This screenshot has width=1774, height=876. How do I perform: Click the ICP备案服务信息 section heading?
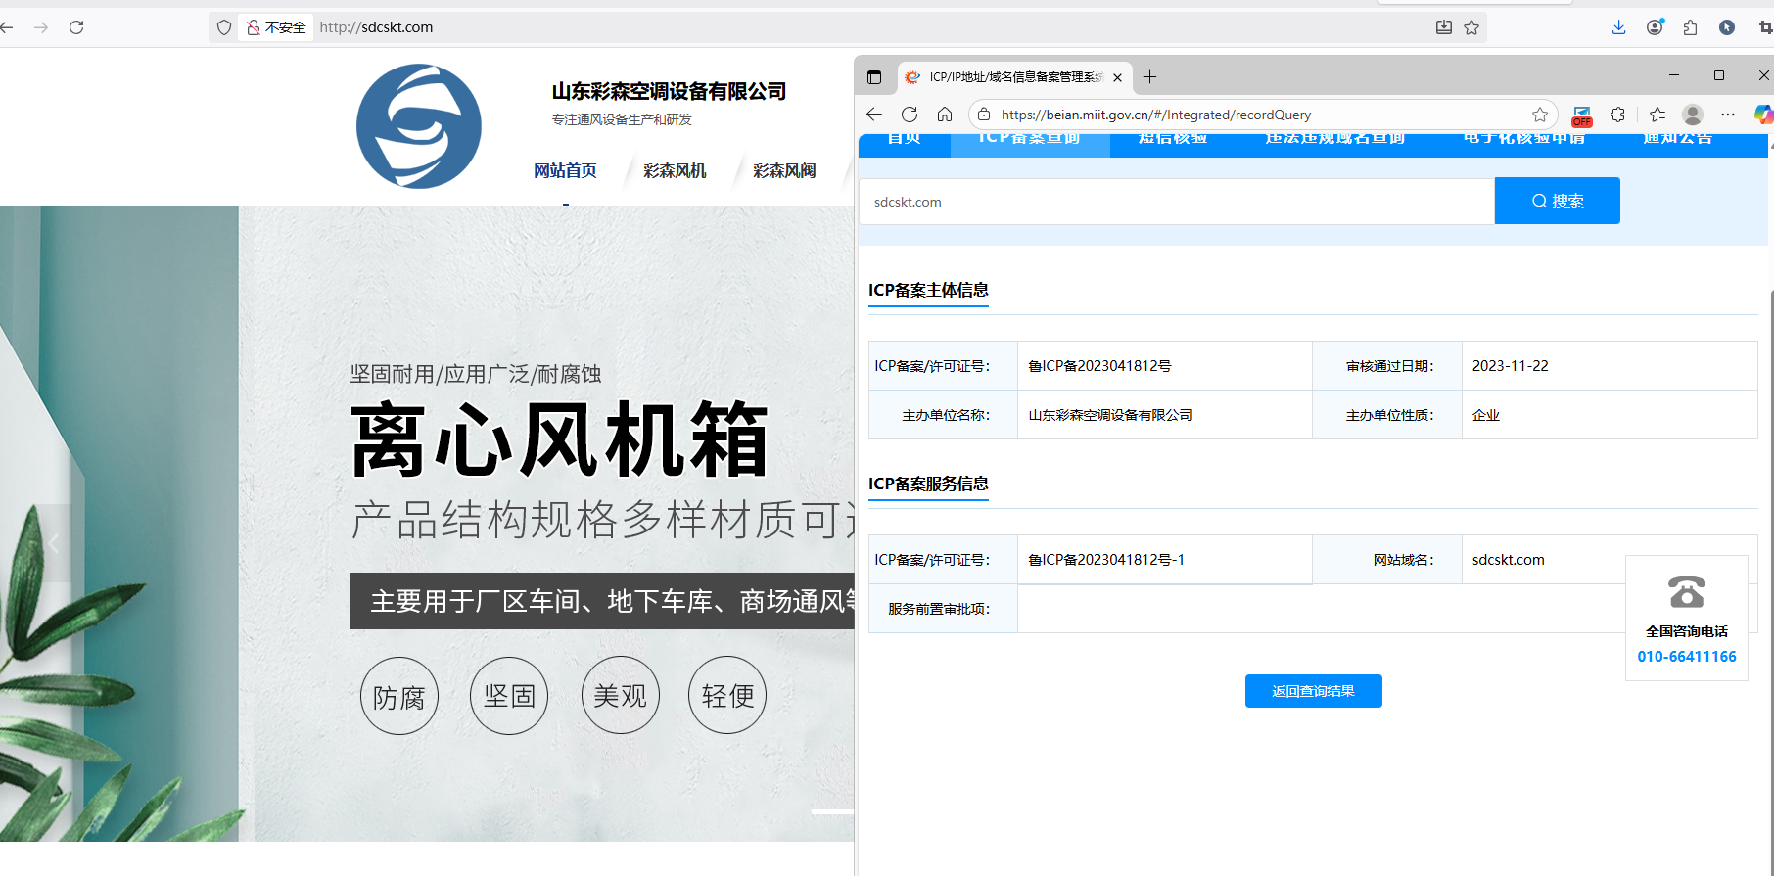[x=928, y=484]
